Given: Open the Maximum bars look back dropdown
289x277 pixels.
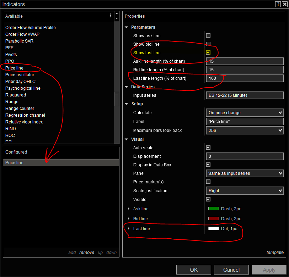Looking at the screenshot, I should point(245,131).
